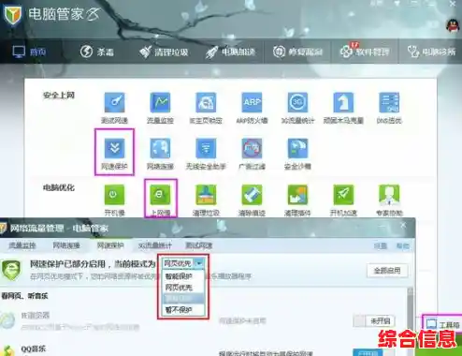Open the 开机加速 paper plane tool
This screenshot has height=356, width=462.
pyautogui.click(x=343, y=200)
